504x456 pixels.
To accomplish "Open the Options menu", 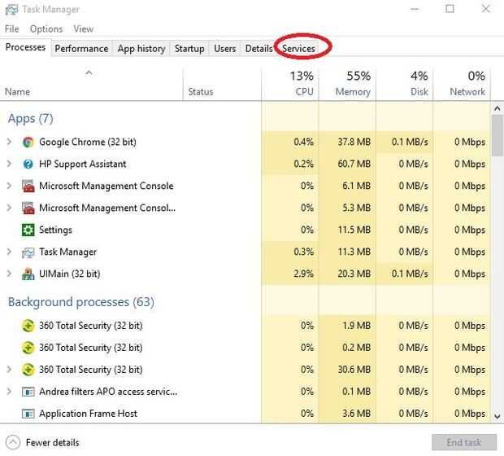I will point(46,29).
